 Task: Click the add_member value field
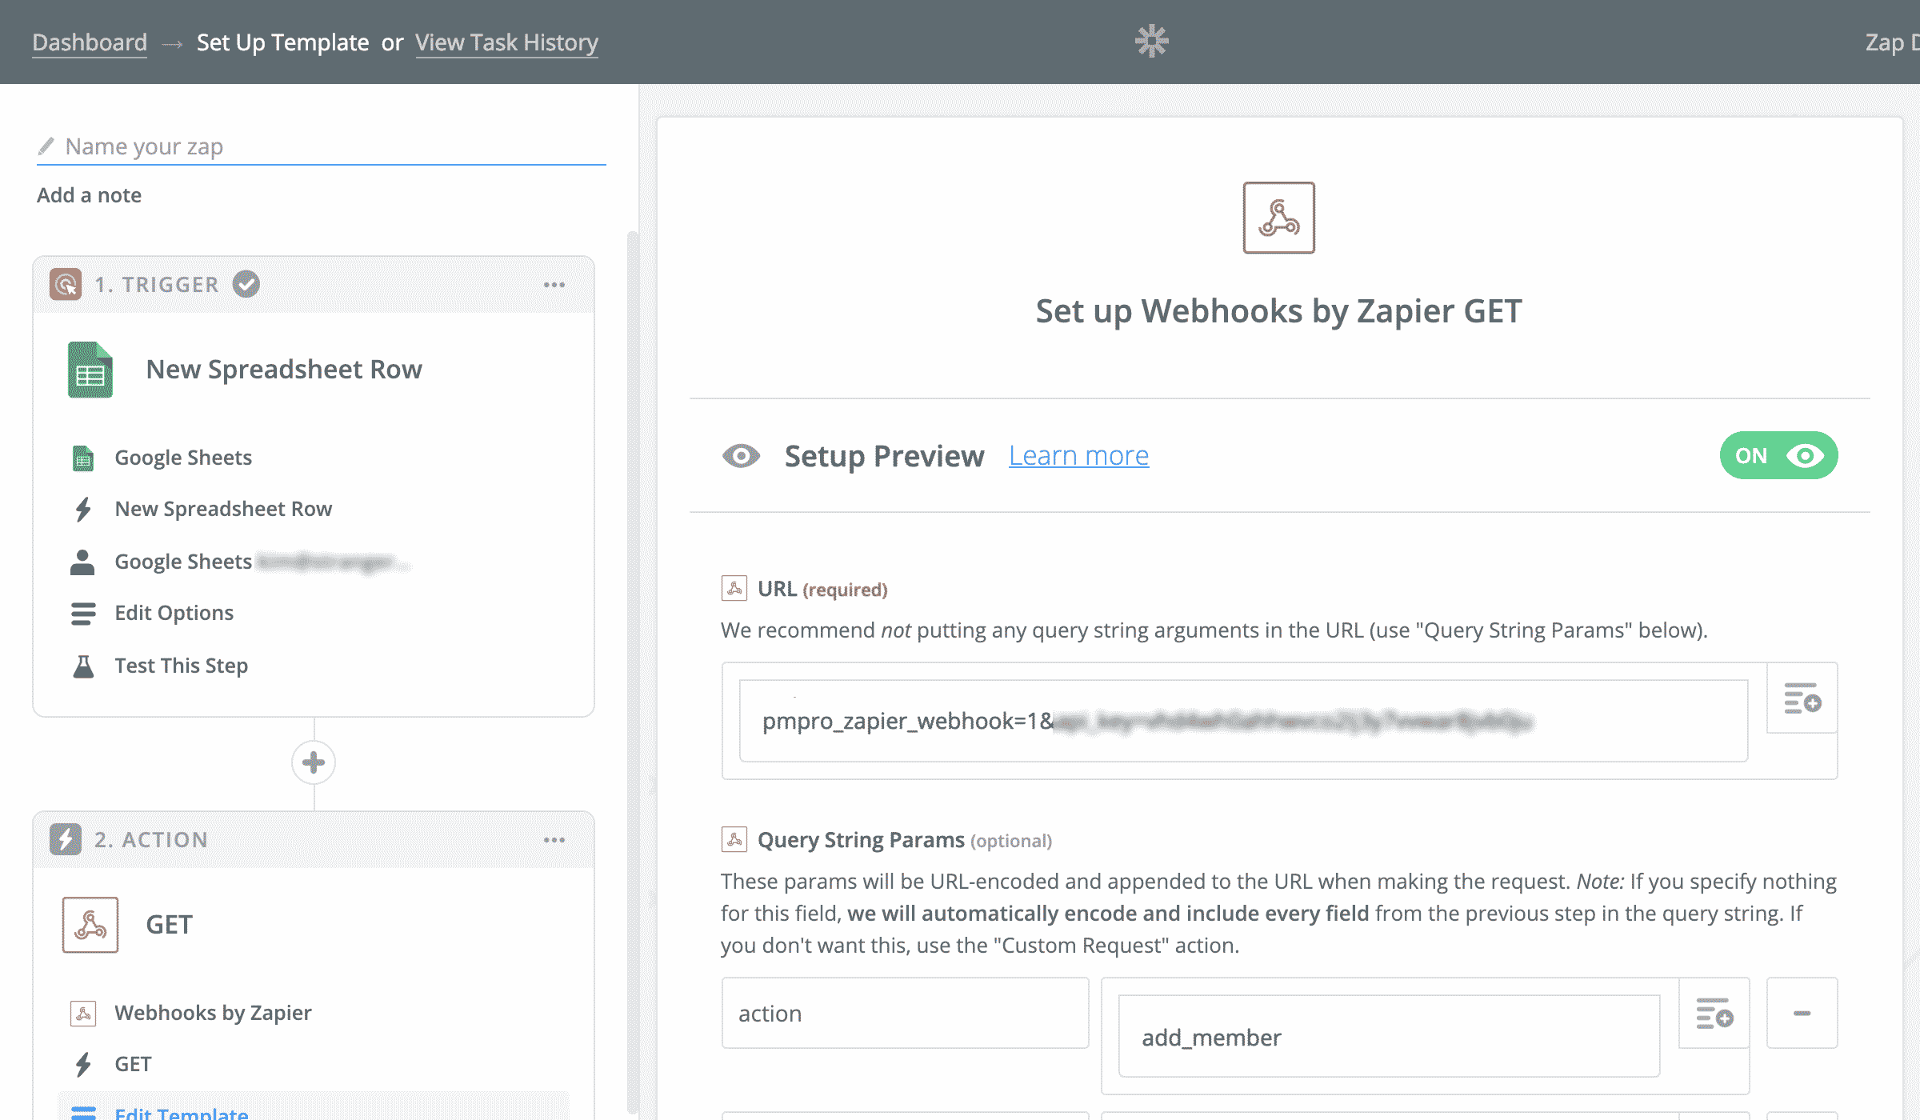pos(1389,1037)
